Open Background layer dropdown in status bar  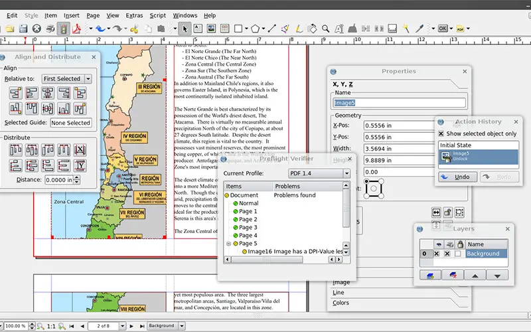[x=182, y=326]
